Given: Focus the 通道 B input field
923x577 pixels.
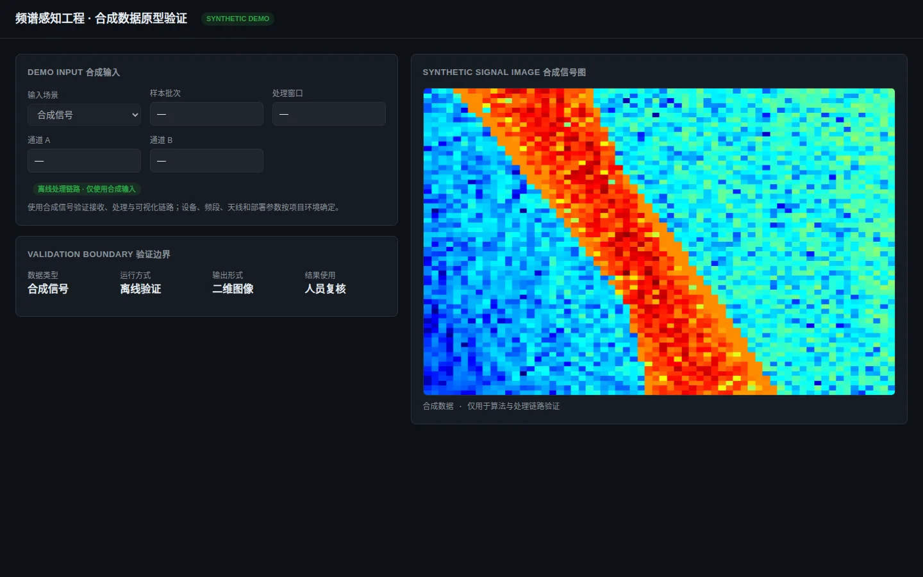Looking at the screenshot, I should coord(206,161).
